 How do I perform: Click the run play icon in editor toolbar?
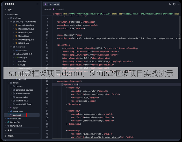170,4
